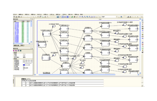Click the canvas horizontal scrollbar thumb
This screenshot has width=157, height=101.
pyautogui.click(x=77, y=75)
